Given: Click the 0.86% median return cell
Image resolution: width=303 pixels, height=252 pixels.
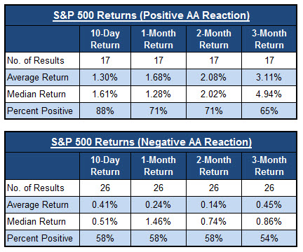Looking at the screenshot, I should pos(269,221).
